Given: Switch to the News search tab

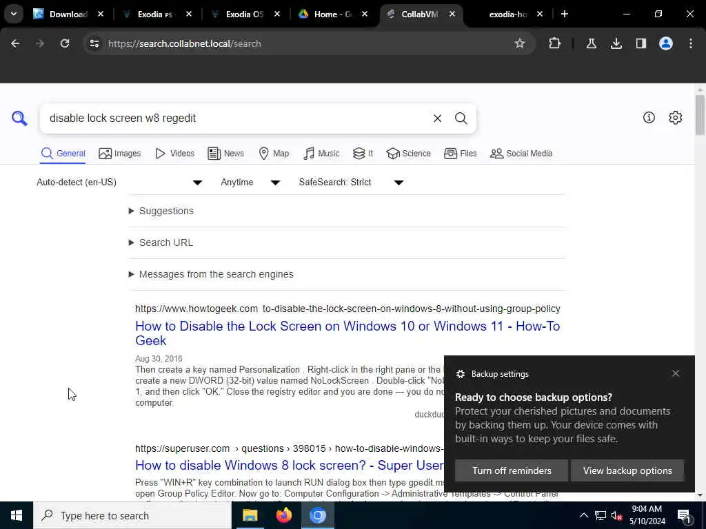Looking at the screenshot, I should (225, 154).
